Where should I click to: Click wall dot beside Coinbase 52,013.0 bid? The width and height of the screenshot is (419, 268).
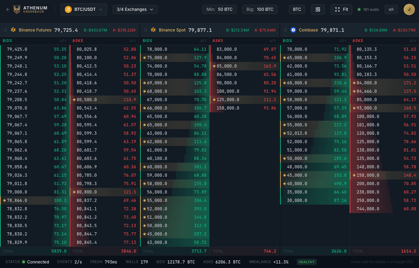284,133
